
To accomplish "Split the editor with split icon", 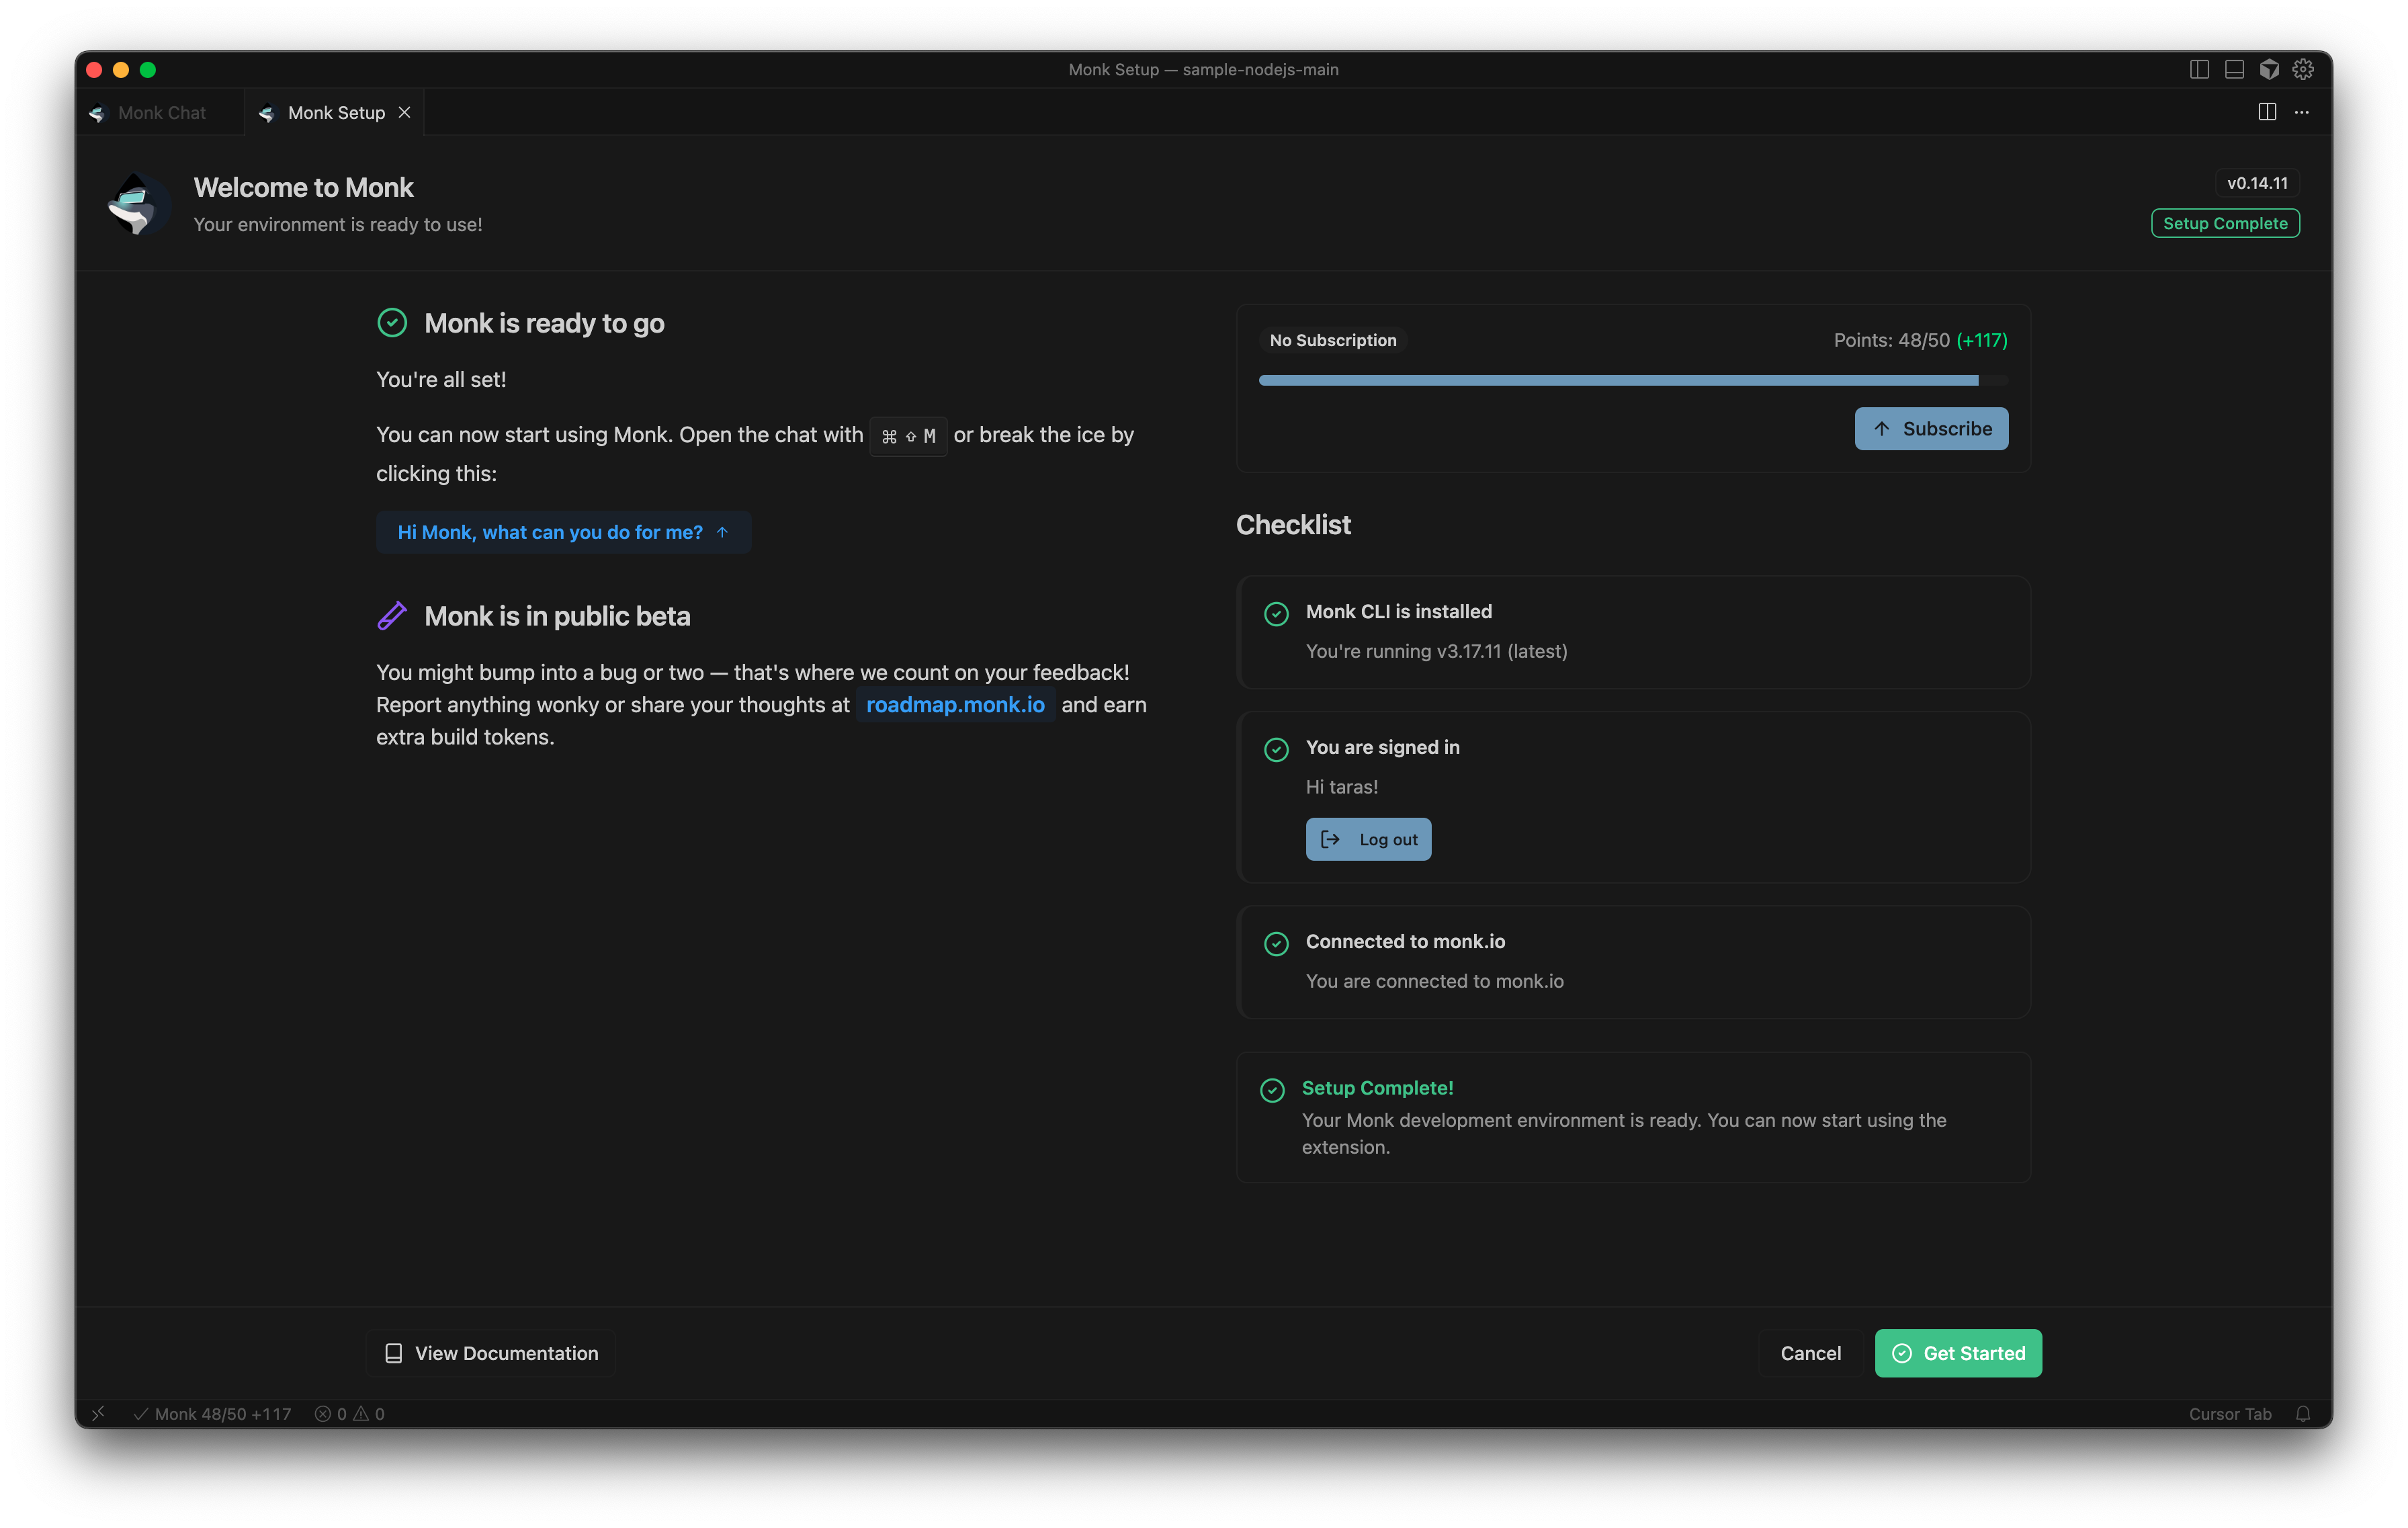I will pyautogui.click(x=2267, y=112).
